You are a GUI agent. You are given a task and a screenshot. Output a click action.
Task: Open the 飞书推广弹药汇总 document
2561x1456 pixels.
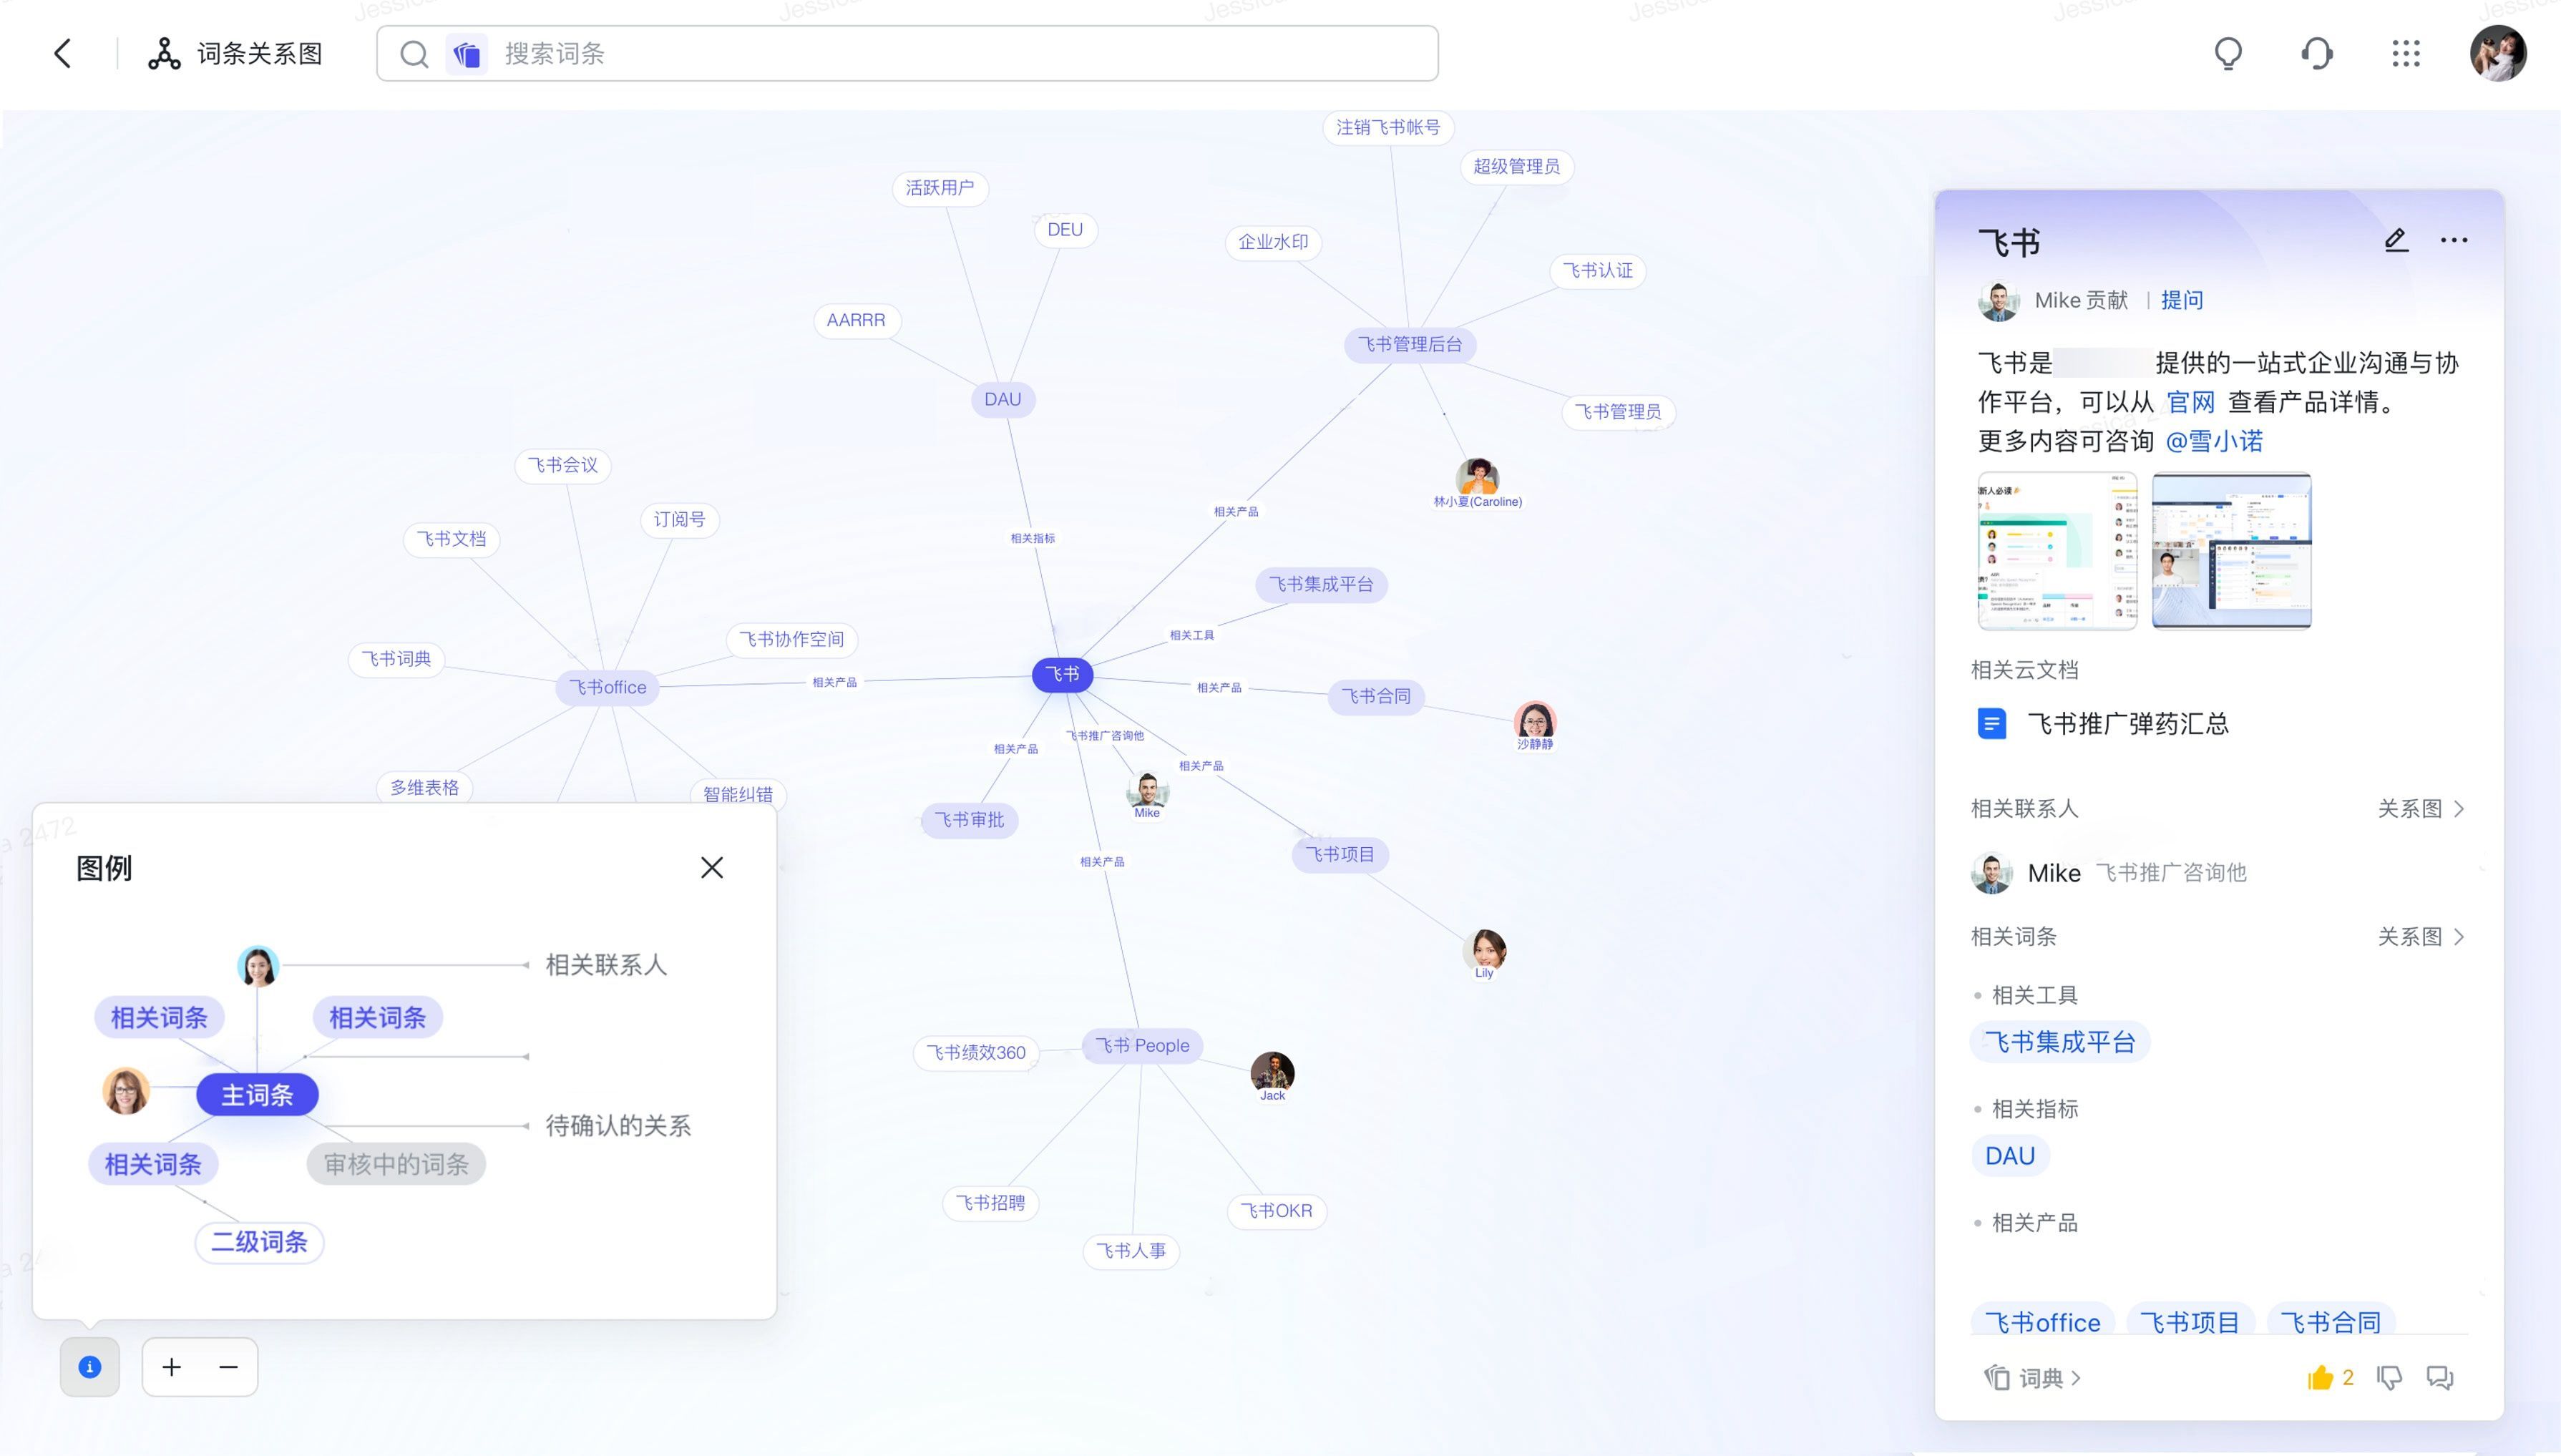click(2102, 723)
